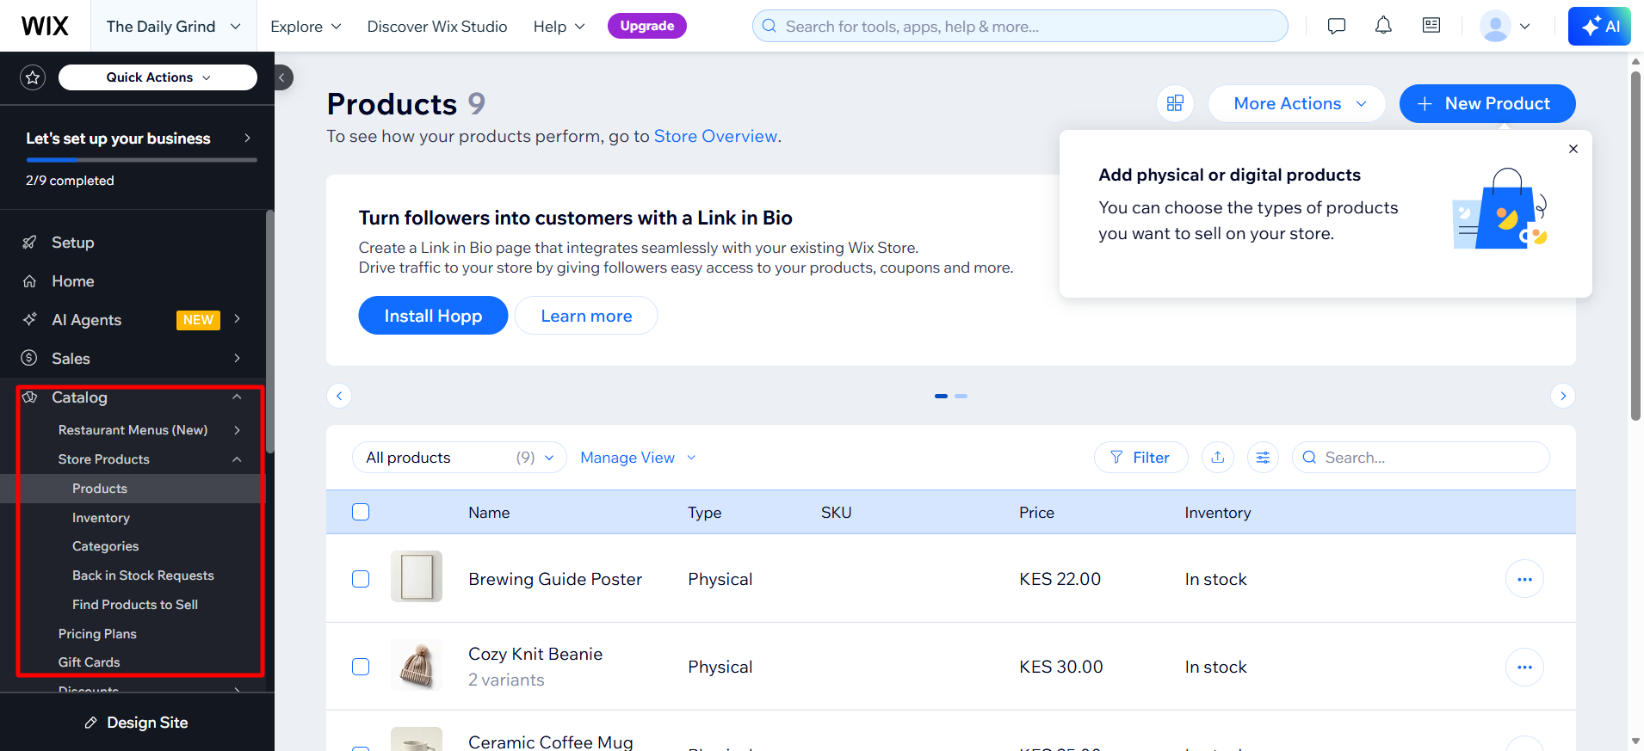
Task: Open the Quick Actions dropdown
Action: [x=158, y=77]
